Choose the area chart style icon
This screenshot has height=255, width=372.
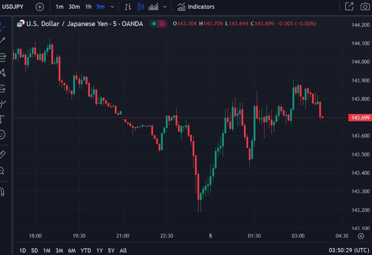pos(153,7)
